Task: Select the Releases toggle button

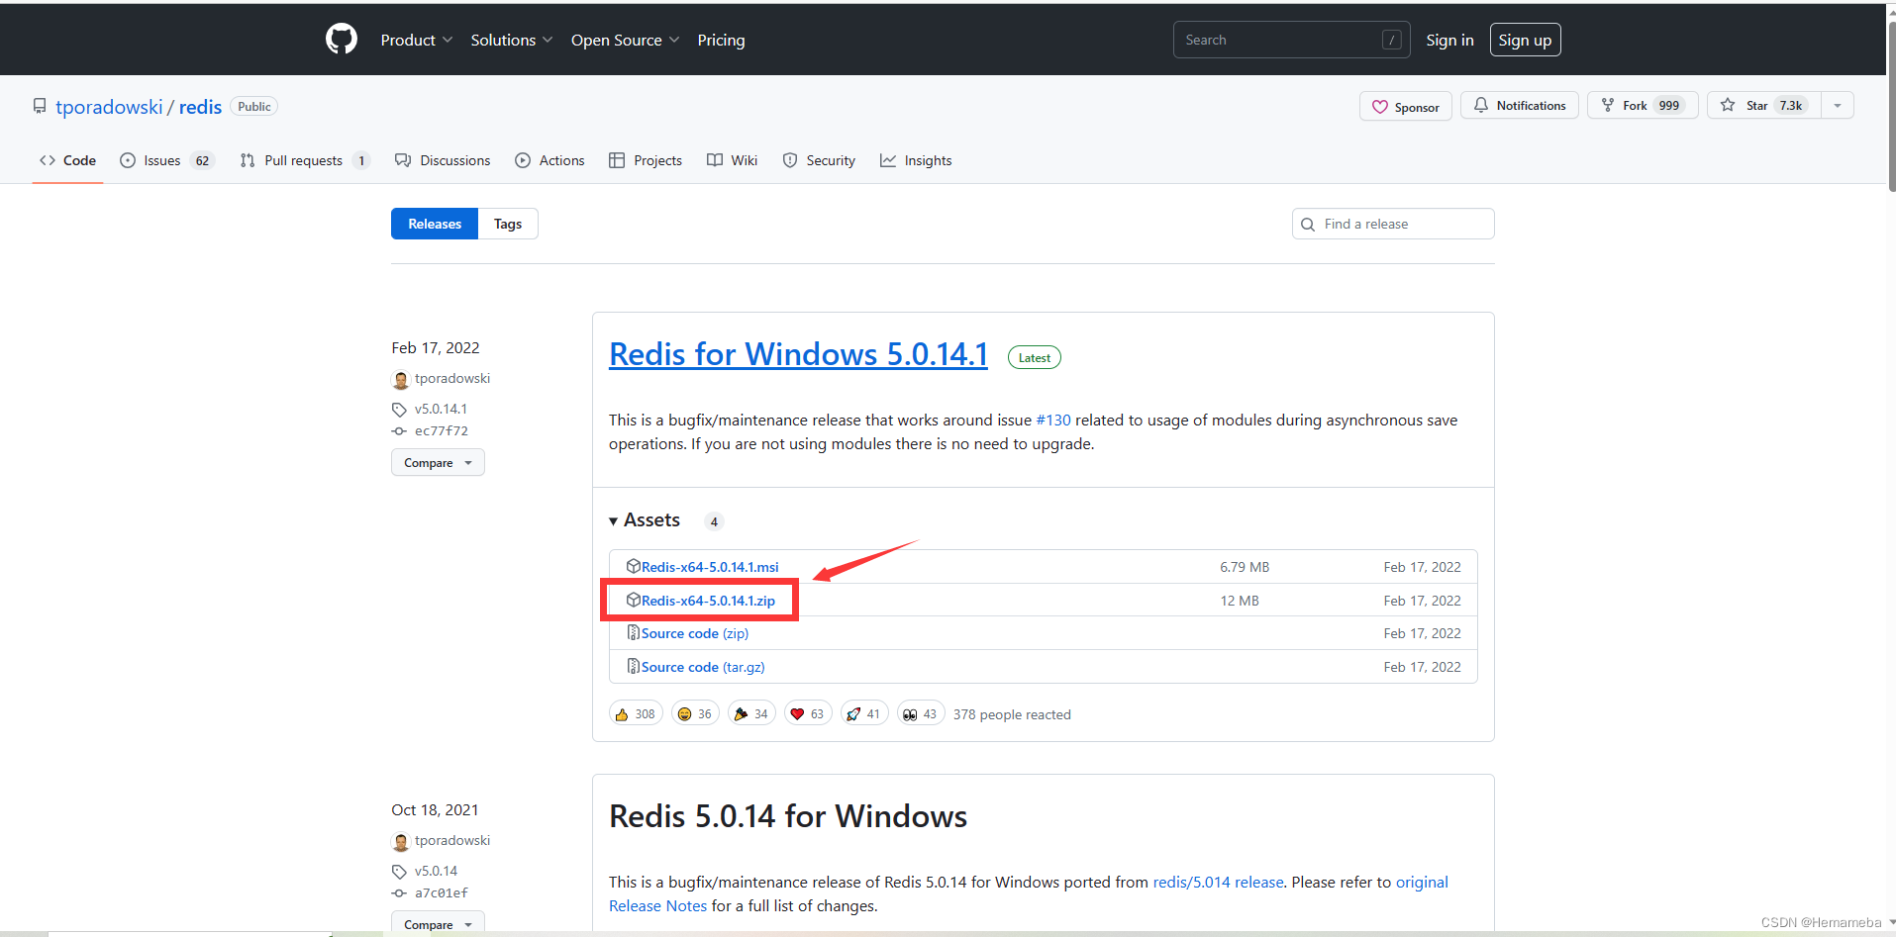Action: pyautogui.click(x=435, y=224)
